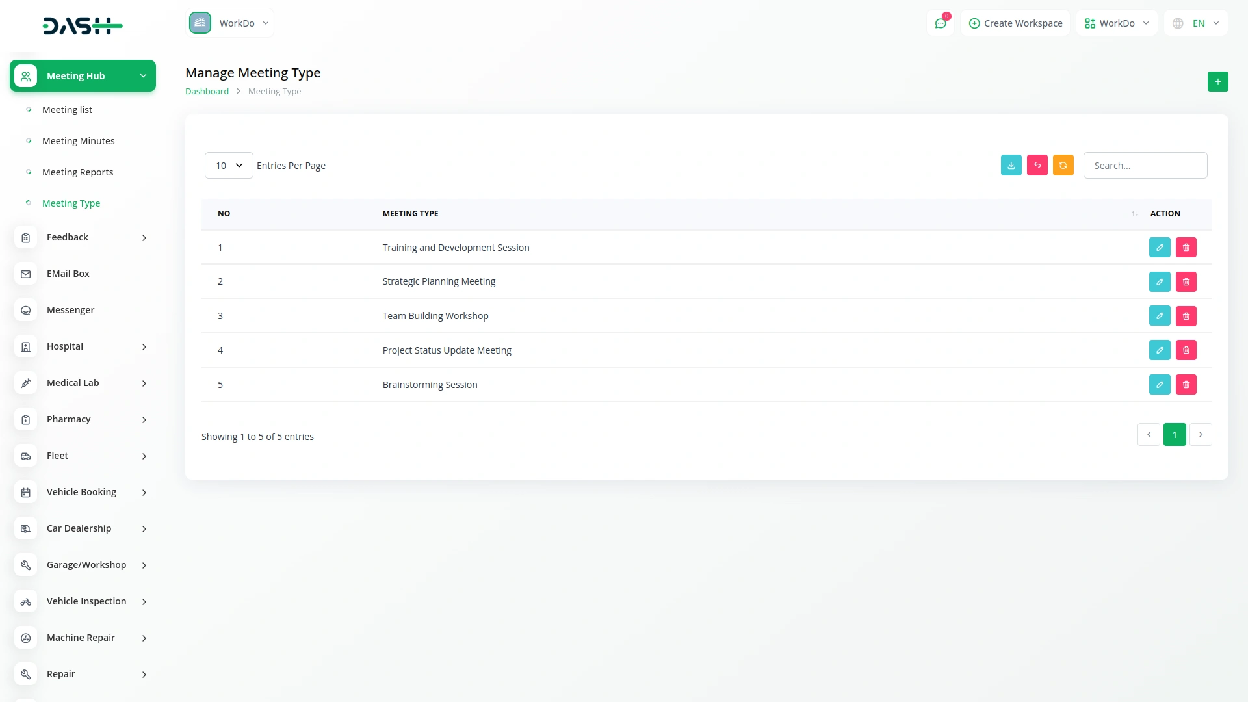Click the Garage/Workshop wrench icon
Screen dimensions: 1248x702
26,565
